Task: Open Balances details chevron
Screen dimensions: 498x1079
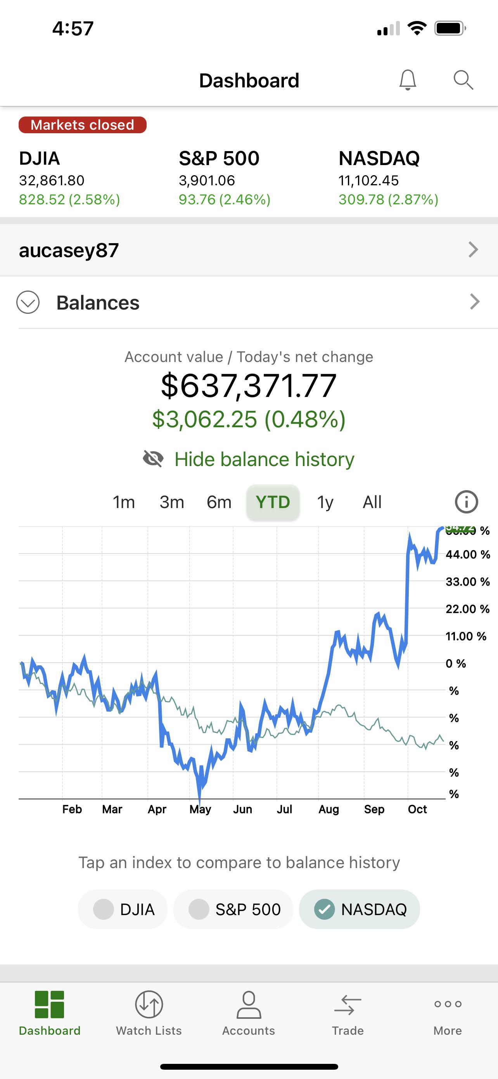Action: click(475, 302)
